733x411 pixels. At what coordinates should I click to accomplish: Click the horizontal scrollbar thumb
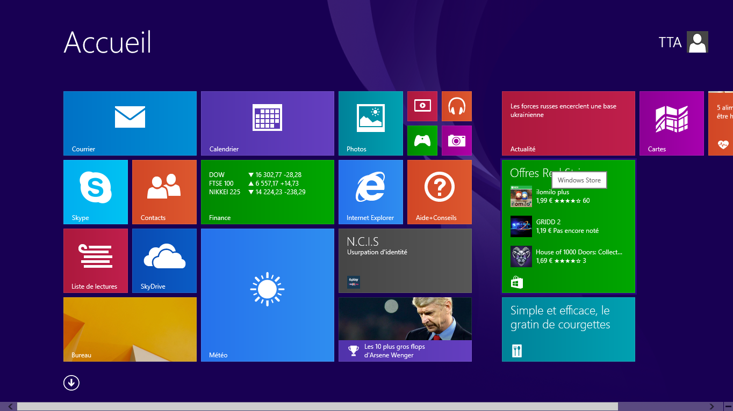[x=318, y=407]
